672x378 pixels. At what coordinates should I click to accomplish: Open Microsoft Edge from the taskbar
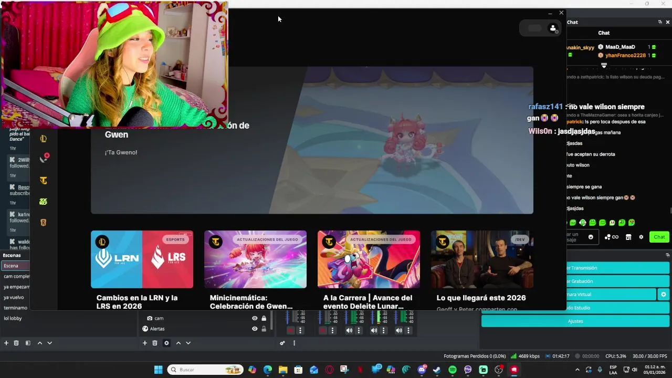(x=268, y=370)
